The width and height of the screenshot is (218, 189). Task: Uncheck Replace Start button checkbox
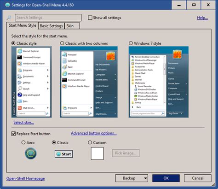[x=13, y=134]
